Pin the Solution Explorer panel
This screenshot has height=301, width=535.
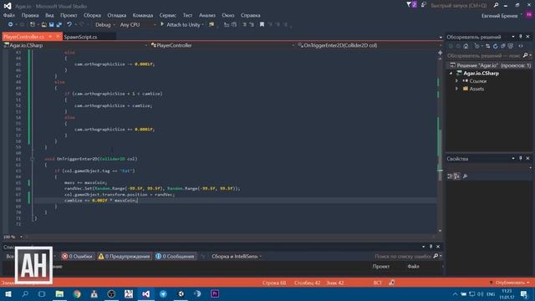[521, 37]
